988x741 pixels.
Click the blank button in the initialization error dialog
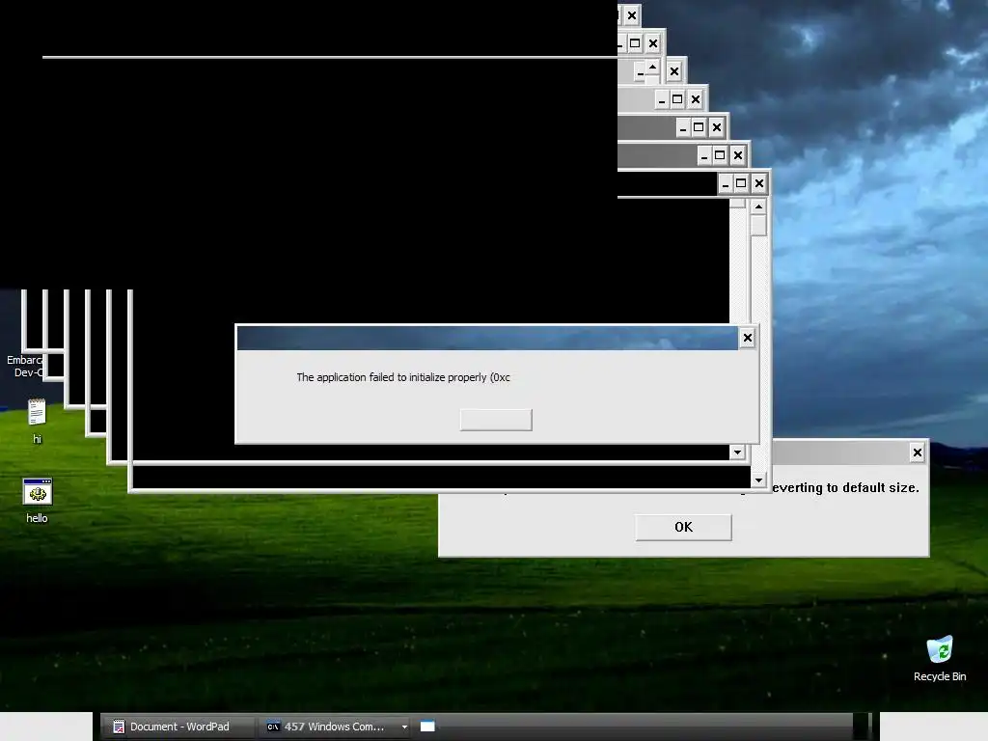tap(496, 420)
